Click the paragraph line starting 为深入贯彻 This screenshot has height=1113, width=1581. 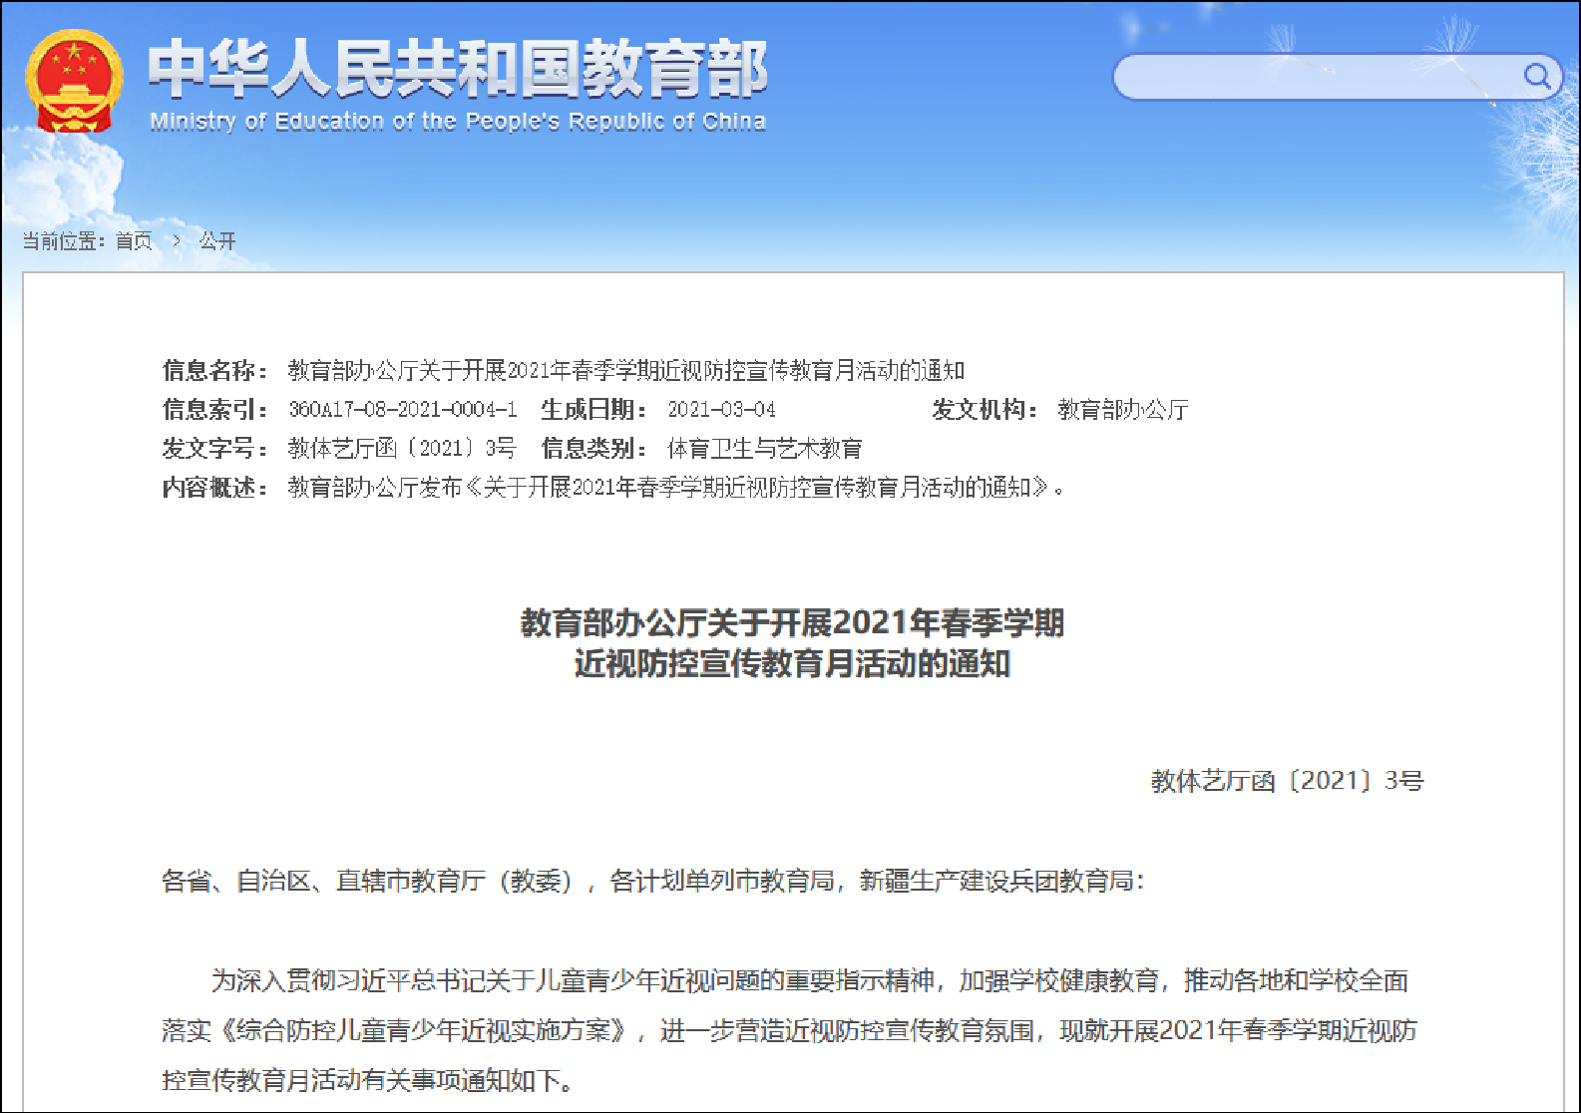coord(809,981)
